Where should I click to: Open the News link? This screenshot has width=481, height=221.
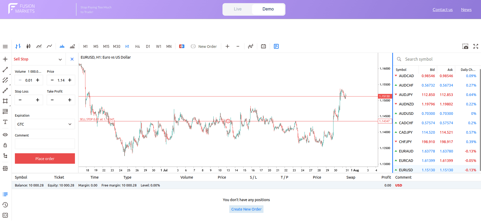[x=466, y=10]
